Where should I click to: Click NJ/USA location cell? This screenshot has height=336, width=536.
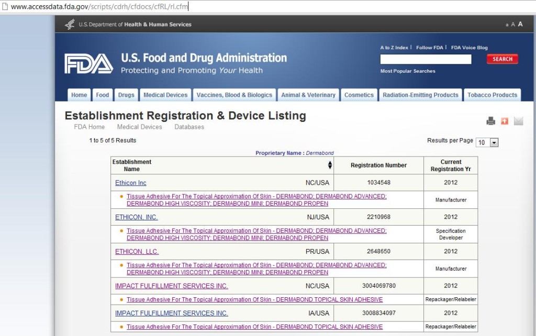[318, 217]
